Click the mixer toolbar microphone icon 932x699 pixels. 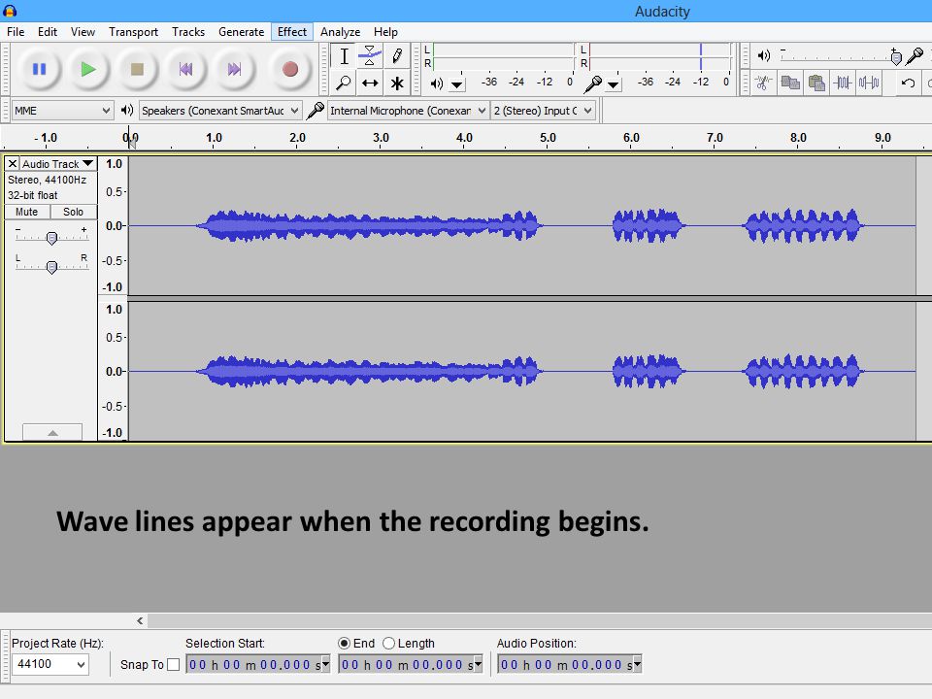point(915,56)
